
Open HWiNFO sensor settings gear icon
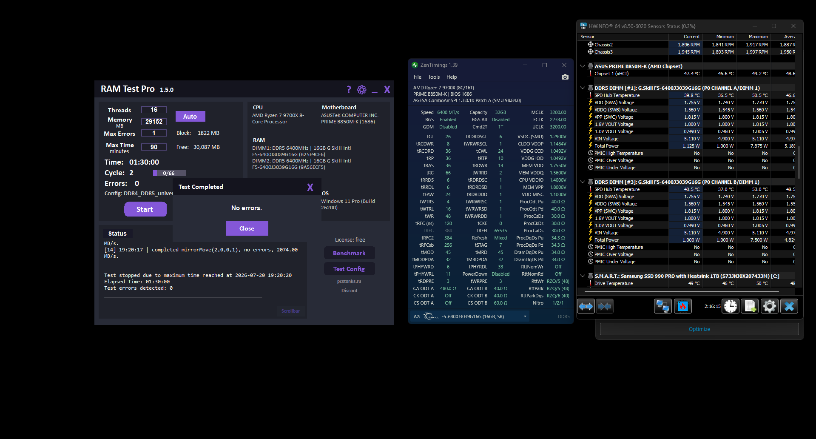pyautogui.click(x=770, y=306)
